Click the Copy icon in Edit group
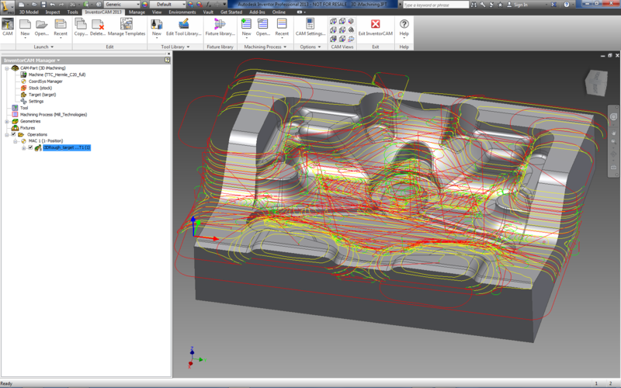 click(82, 26)
